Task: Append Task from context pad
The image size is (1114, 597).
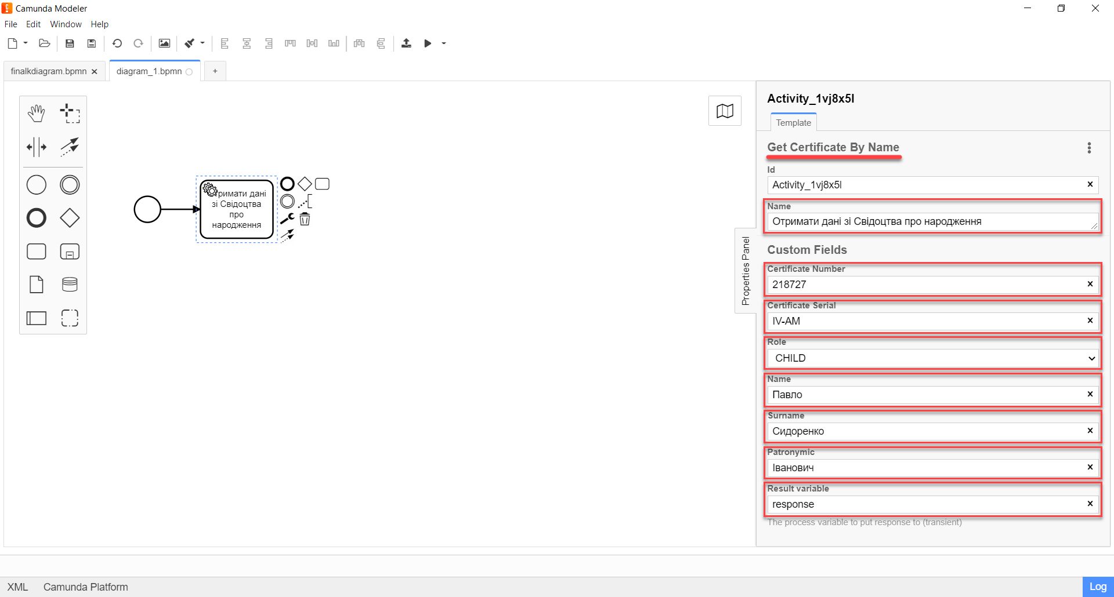Action: tap(322, 184)
